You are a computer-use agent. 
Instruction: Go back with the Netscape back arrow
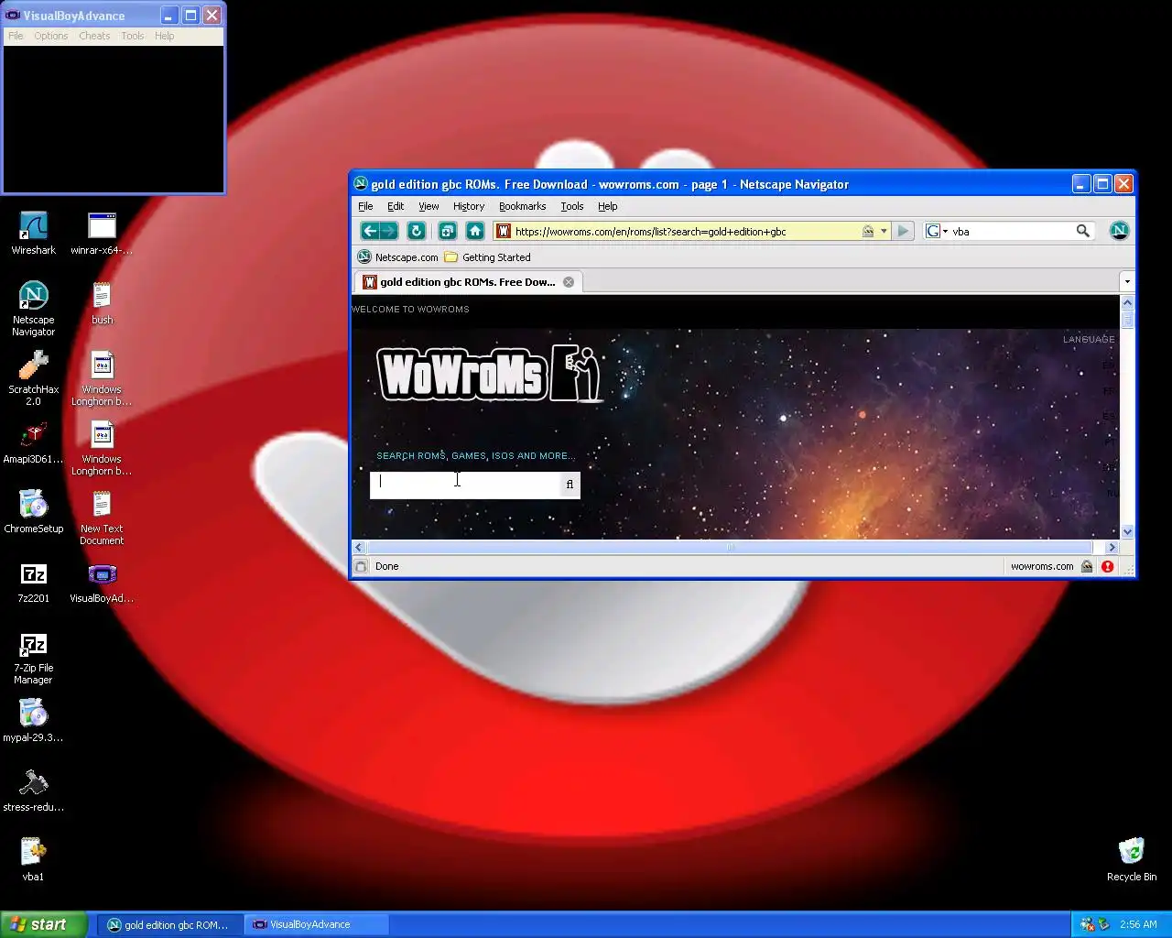tap(369, 231)
